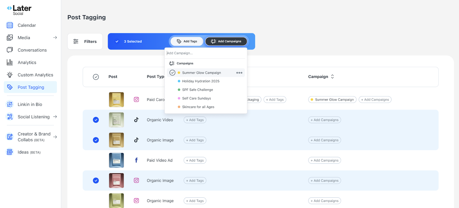Open the Linkin Bio icon
This screenshot has height=208, width=459.
click(x=10, y=104)
